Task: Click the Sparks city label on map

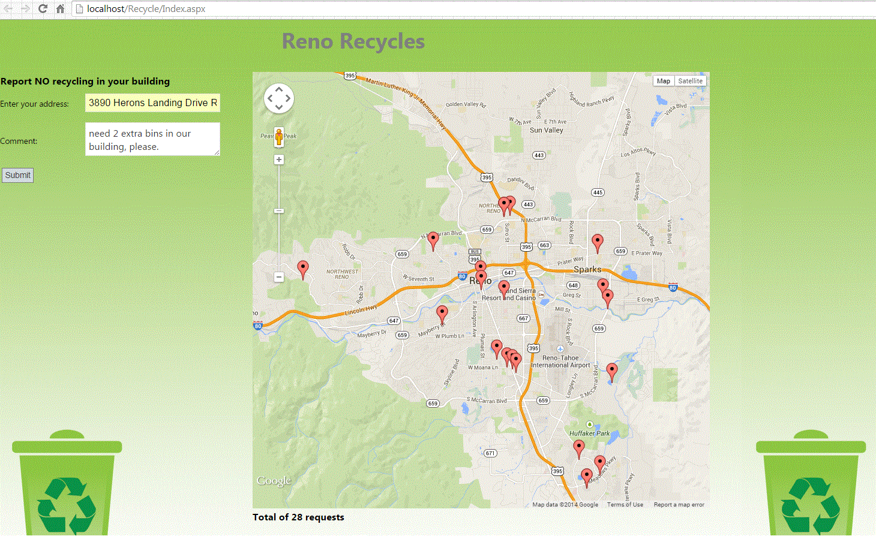Action: pos(587,269)
